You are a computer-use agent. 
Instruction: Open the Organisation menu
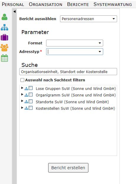pos(46,4)
